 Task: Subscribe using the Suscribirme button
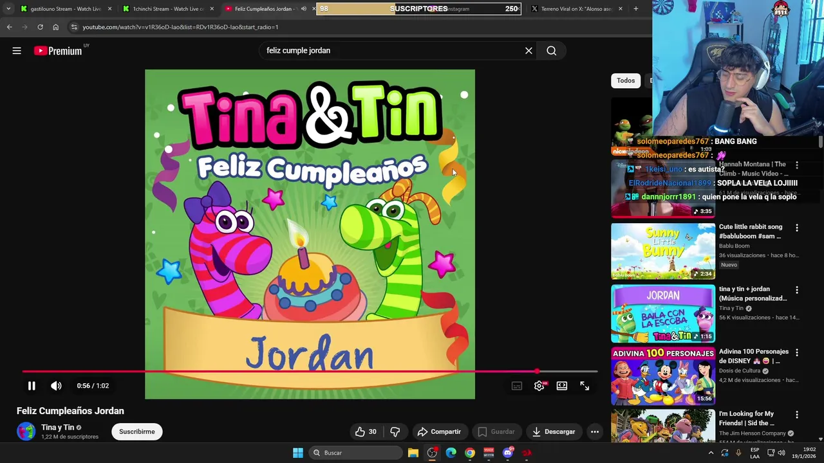point(137,431)
